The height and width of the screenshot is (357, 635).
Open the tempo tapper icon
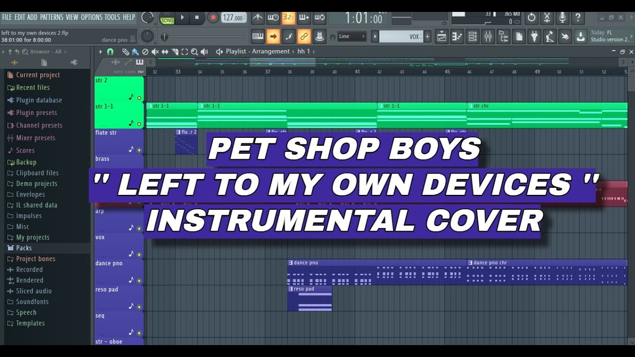550,36
